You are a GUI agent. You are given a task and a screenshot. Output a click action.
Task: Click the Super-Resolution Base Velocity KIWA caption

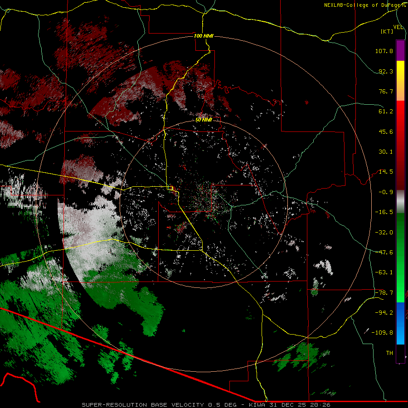tap(206, 405)
